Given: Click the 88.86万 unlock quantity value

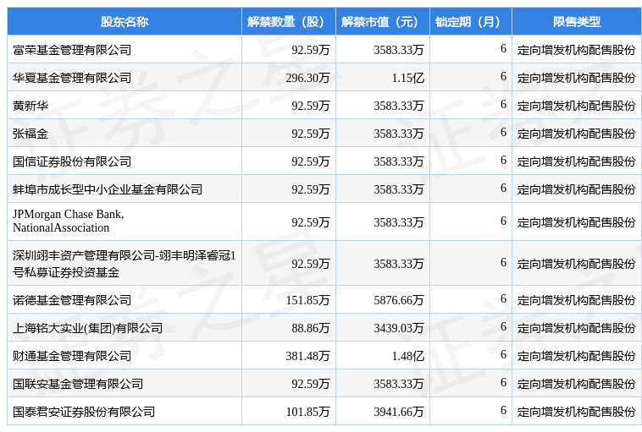Looking at the screenshot, I should [311, 328].
